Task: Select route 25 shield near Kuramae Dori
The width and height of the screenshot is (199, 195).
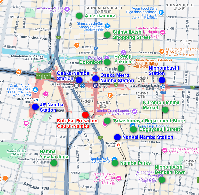Action: click(x=80, y=132)
